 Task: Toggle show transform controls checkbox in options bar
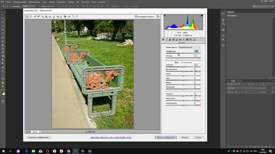pos(40,6)
